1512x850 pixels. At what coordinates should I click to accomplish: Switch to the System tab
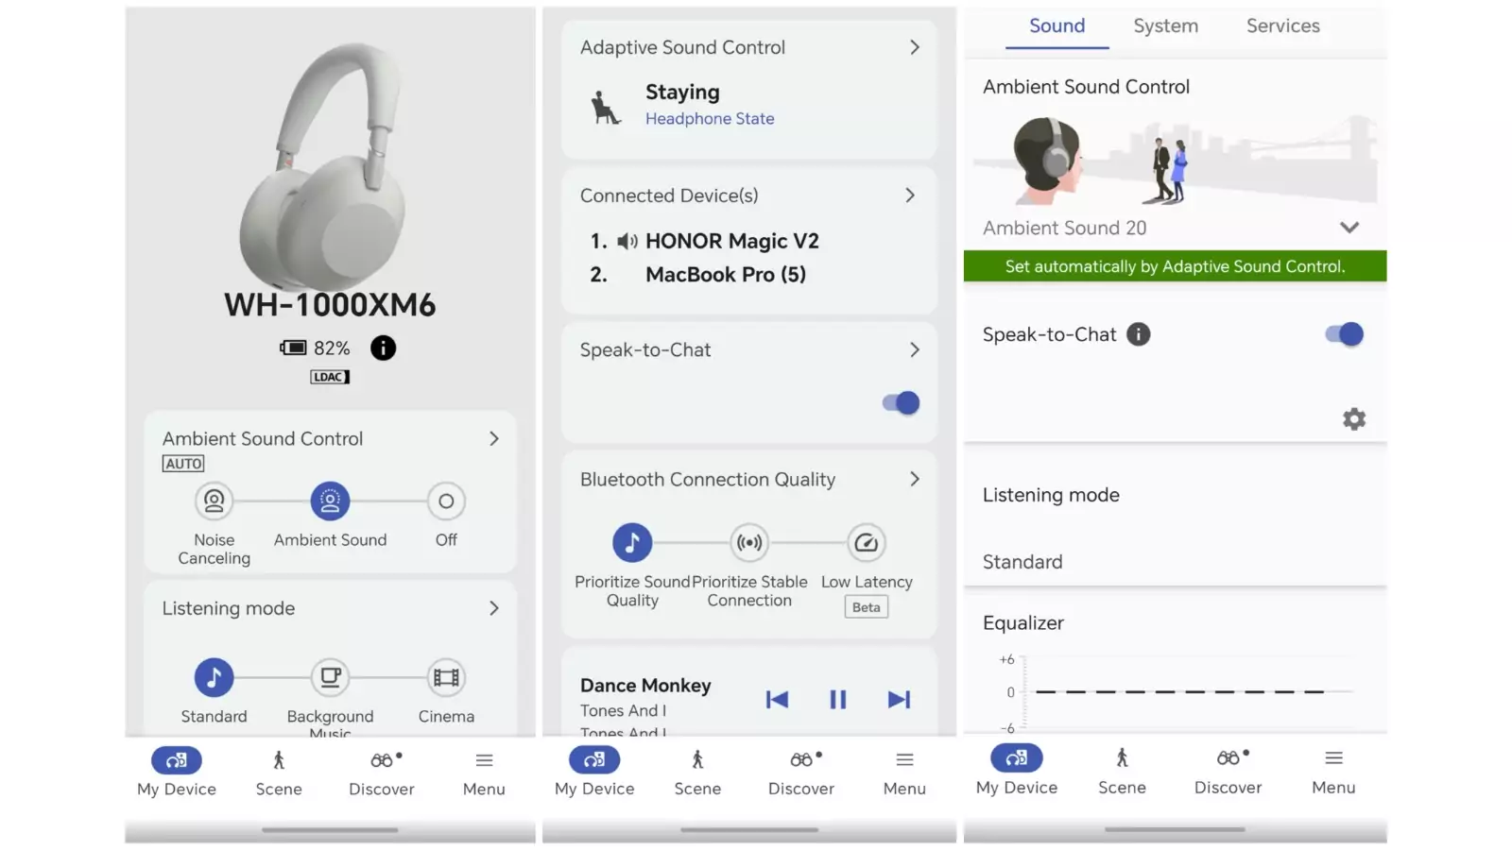pyautogui.click(x=1166, y=26)
